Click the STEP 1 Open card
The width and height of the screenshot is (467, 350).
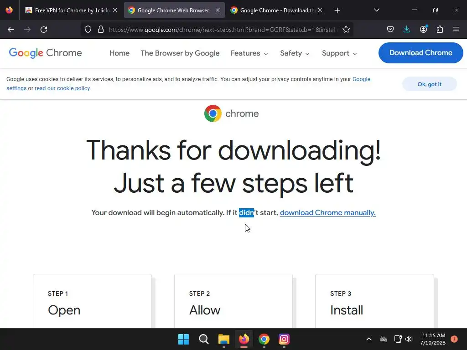pyautogui.click(x=92, y=301)
